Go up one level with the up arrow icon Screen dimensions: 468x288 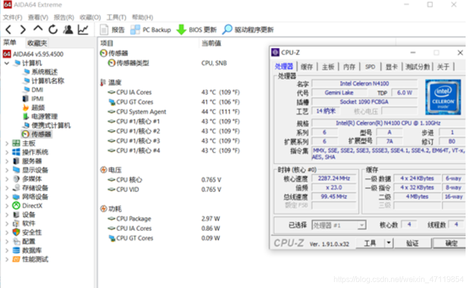(x=38, y=29)
